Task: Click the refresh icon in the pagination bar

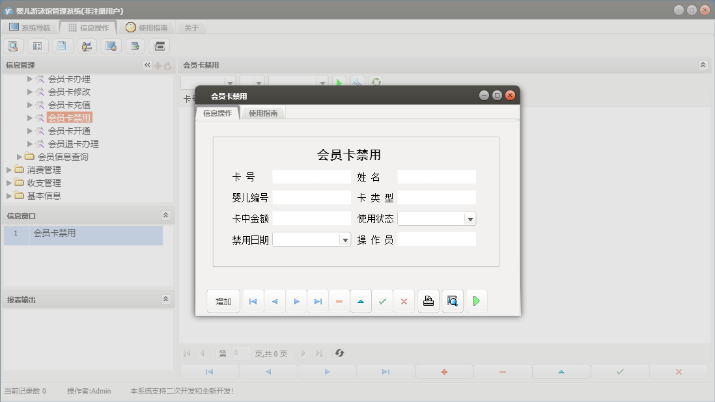Action: coord(339,353)
